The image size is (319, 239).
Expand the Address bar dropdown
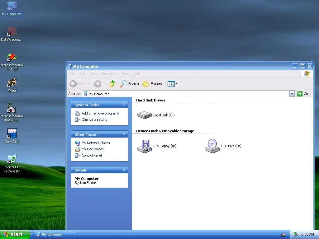(292, 94)
